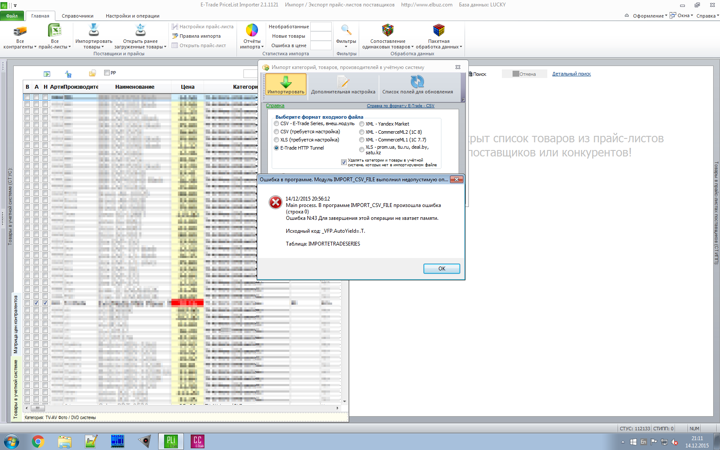Screen dimensions: 720x450
Task: Click red error icon in error dialog
Action: pos(275,202)
